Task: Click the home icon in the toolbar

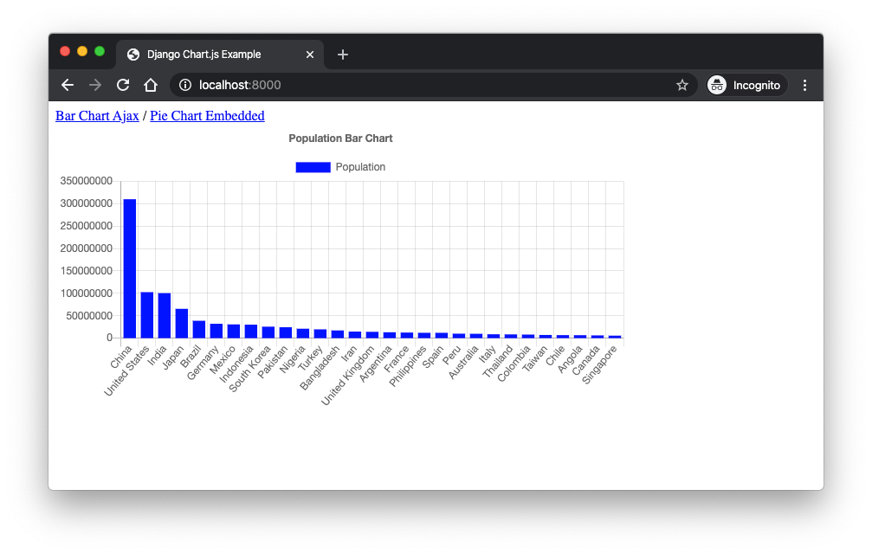Action: point(150,85)
